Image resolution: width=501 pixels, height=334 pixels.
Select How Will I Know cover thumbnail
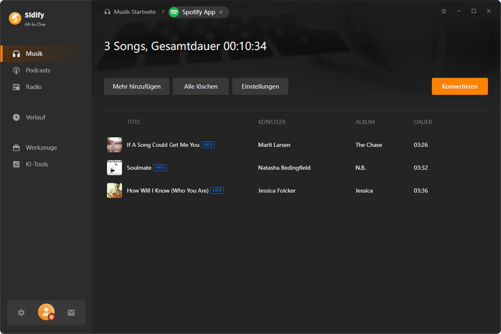tap(115, 190)
